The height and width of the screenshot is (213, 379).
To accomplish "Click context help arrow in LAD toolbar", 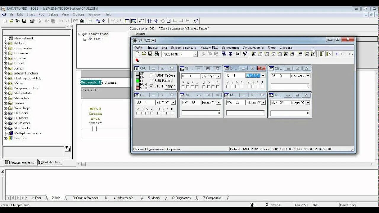I will (196, 21).
